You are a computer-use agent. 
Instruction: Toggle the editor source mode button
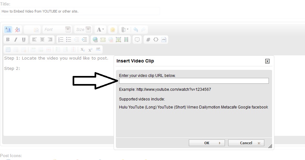[8, 30]
